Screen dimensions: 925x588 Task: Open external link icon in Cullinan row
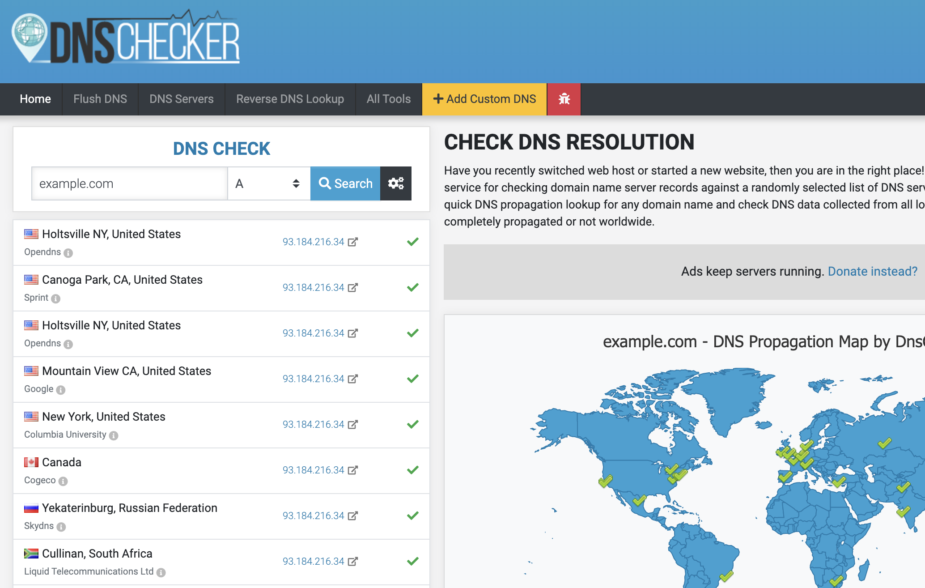[x=353, y=561]
